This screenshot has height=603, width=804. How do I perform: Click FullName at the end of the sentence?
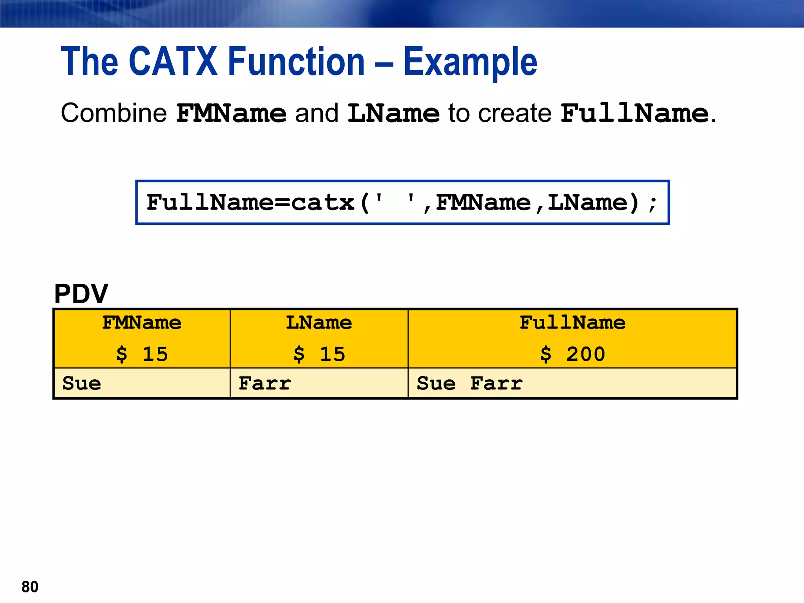pyautogui.click(x=635, y=113)
